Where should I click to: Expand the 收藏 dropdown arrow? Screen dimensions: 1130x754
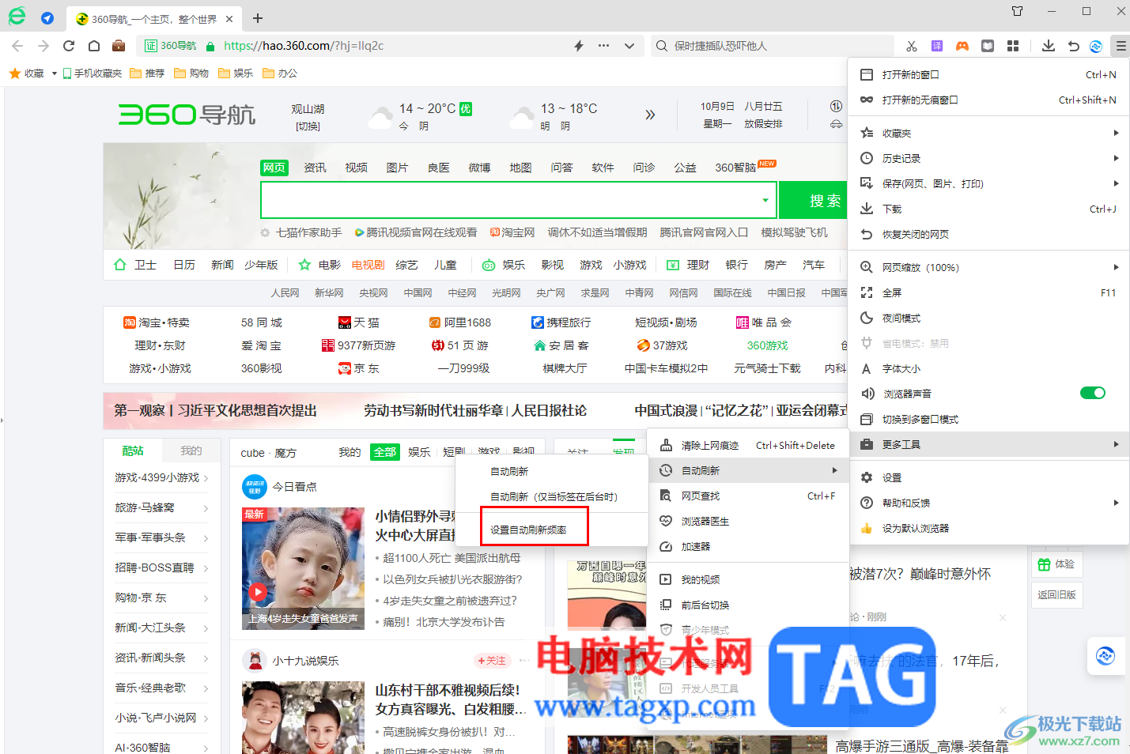(54, 74)
